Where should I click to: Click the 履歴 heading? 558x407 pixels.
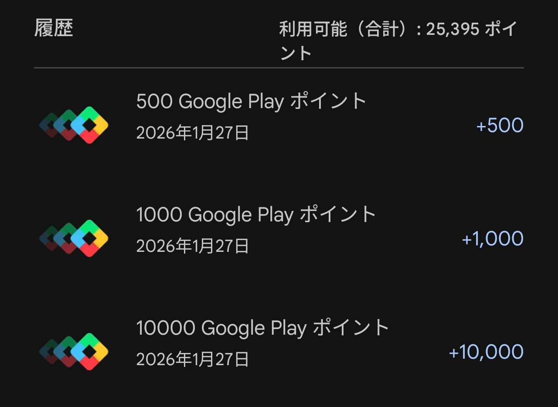54,29
